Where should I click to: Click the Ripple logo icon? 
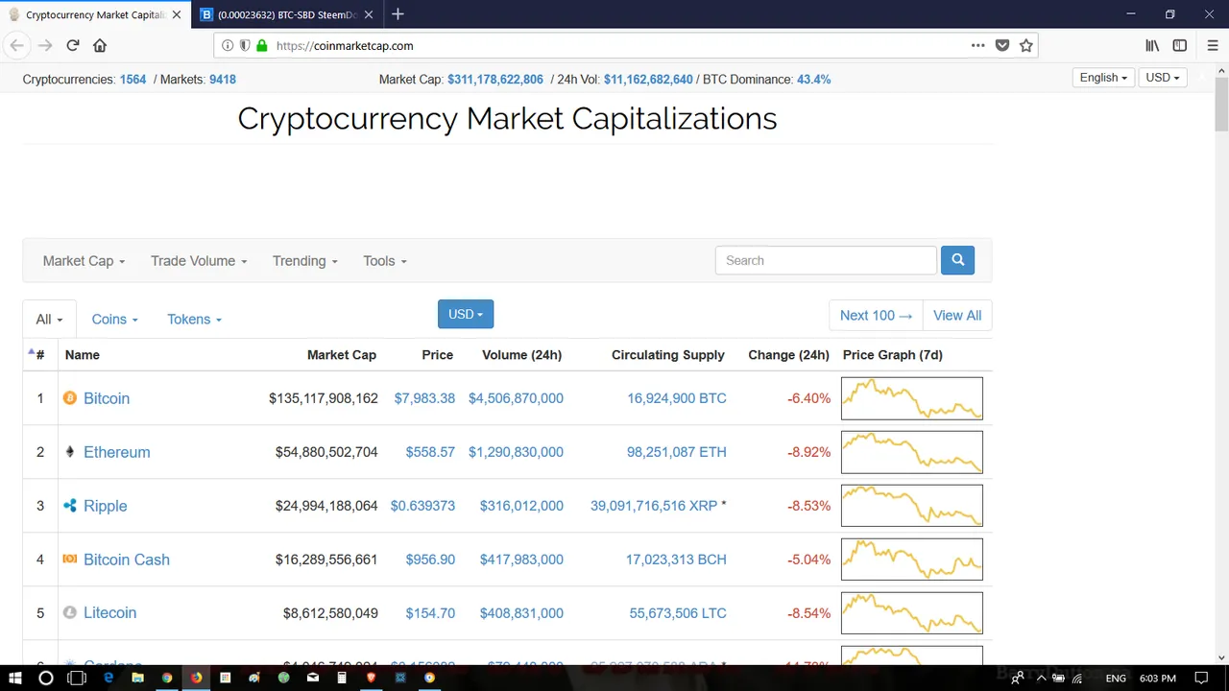pos(69,505)
